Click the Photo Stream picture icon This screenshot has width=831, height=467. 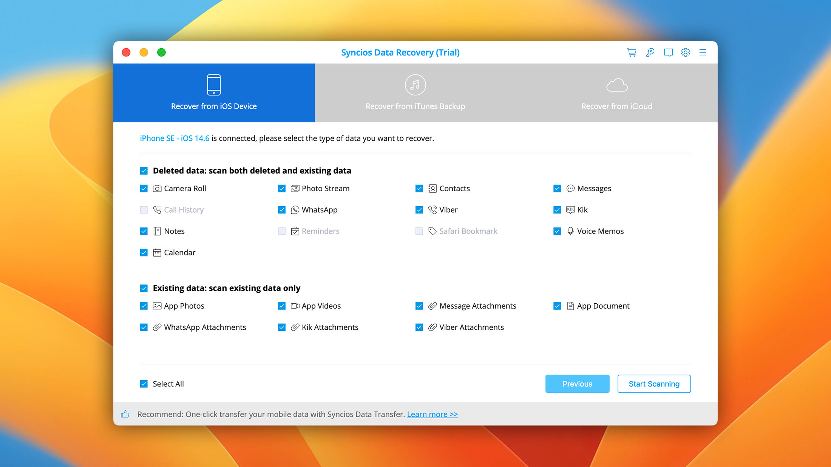(295, 189)
